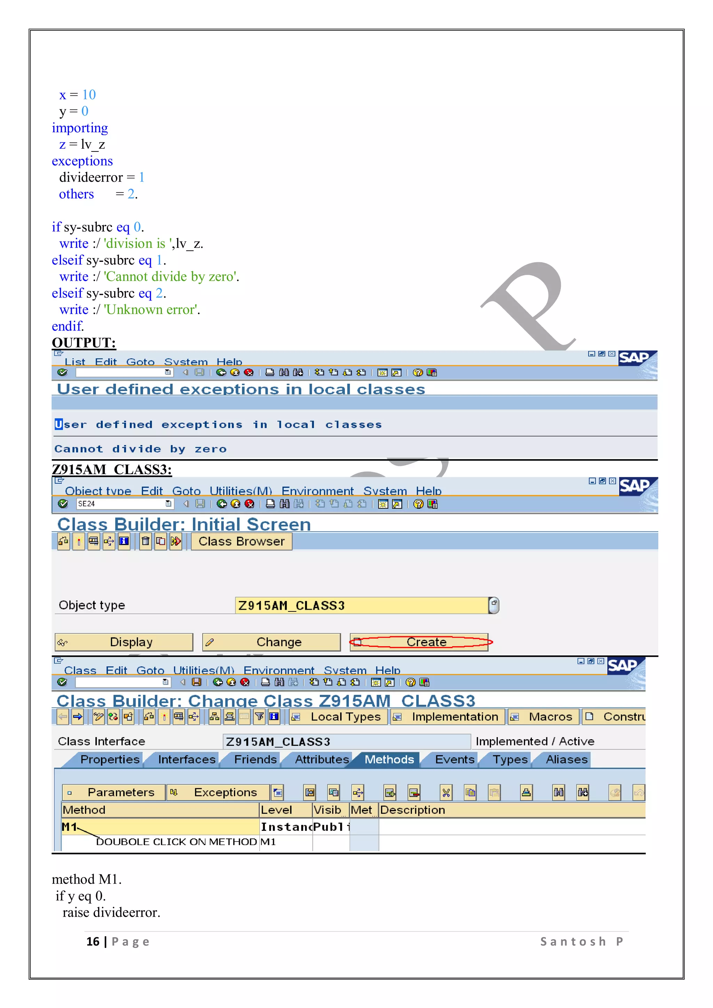This screenshot has height=1008, width=713.
Task: Click the activate matchstick icon in Change Class toolbar
Action: point(164,717)
